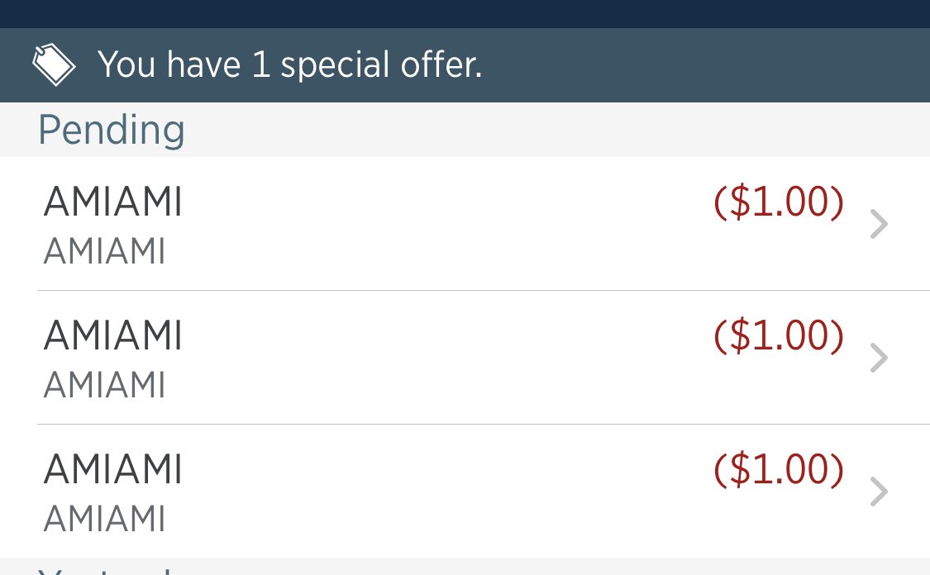Click the gray AMIAMI subtitle in the second transaction
Image resolution: width=930 pixels, height=575 pixels.
[104, 385]
